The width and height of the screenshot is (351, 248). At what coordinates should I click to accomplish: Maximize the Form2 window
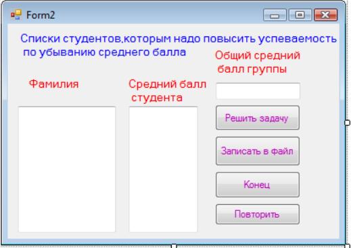click(300, 15)
